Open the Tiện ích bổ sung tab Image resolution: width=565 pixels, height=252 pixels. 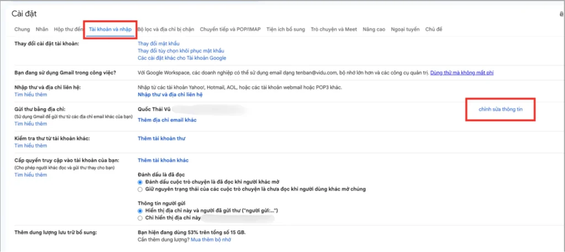pos(286,30)
